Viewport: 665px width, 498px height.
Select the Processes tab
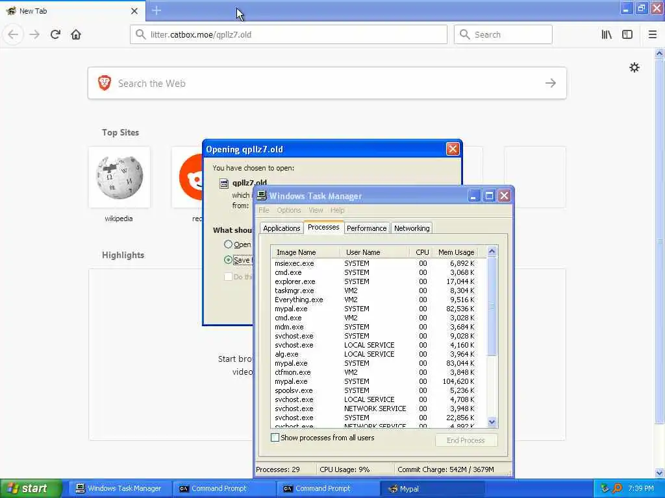pos(323,228)
